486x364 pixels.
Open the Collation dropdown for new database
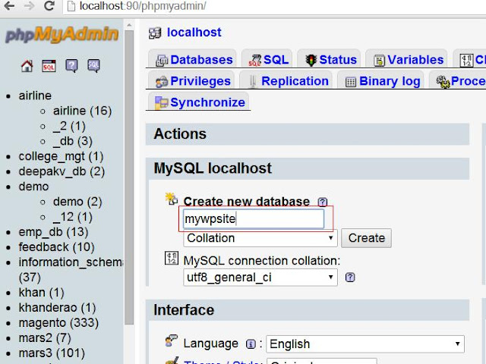[x=260, y=238]
